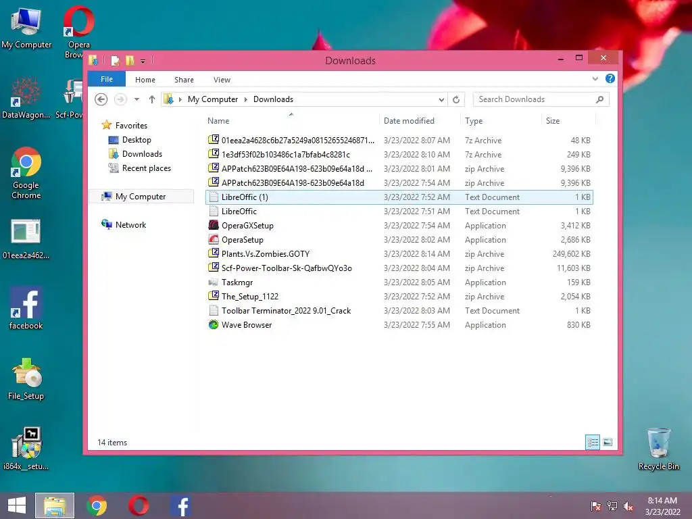The height and width of the screenshot is (519, 692).
Task: Switch to the Home ribbon tab
Action: (x=145, y=80)
